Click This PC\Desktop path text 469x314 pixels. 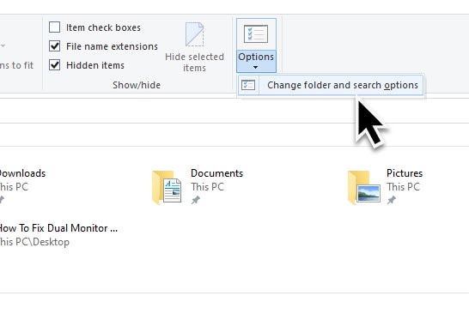coord(34,242)
